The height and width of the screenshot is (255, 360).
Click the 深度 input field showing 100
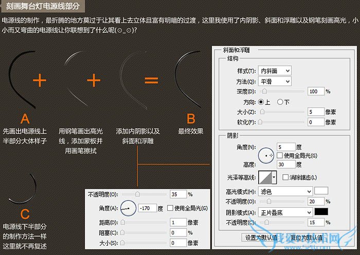(x=316, y=91)
